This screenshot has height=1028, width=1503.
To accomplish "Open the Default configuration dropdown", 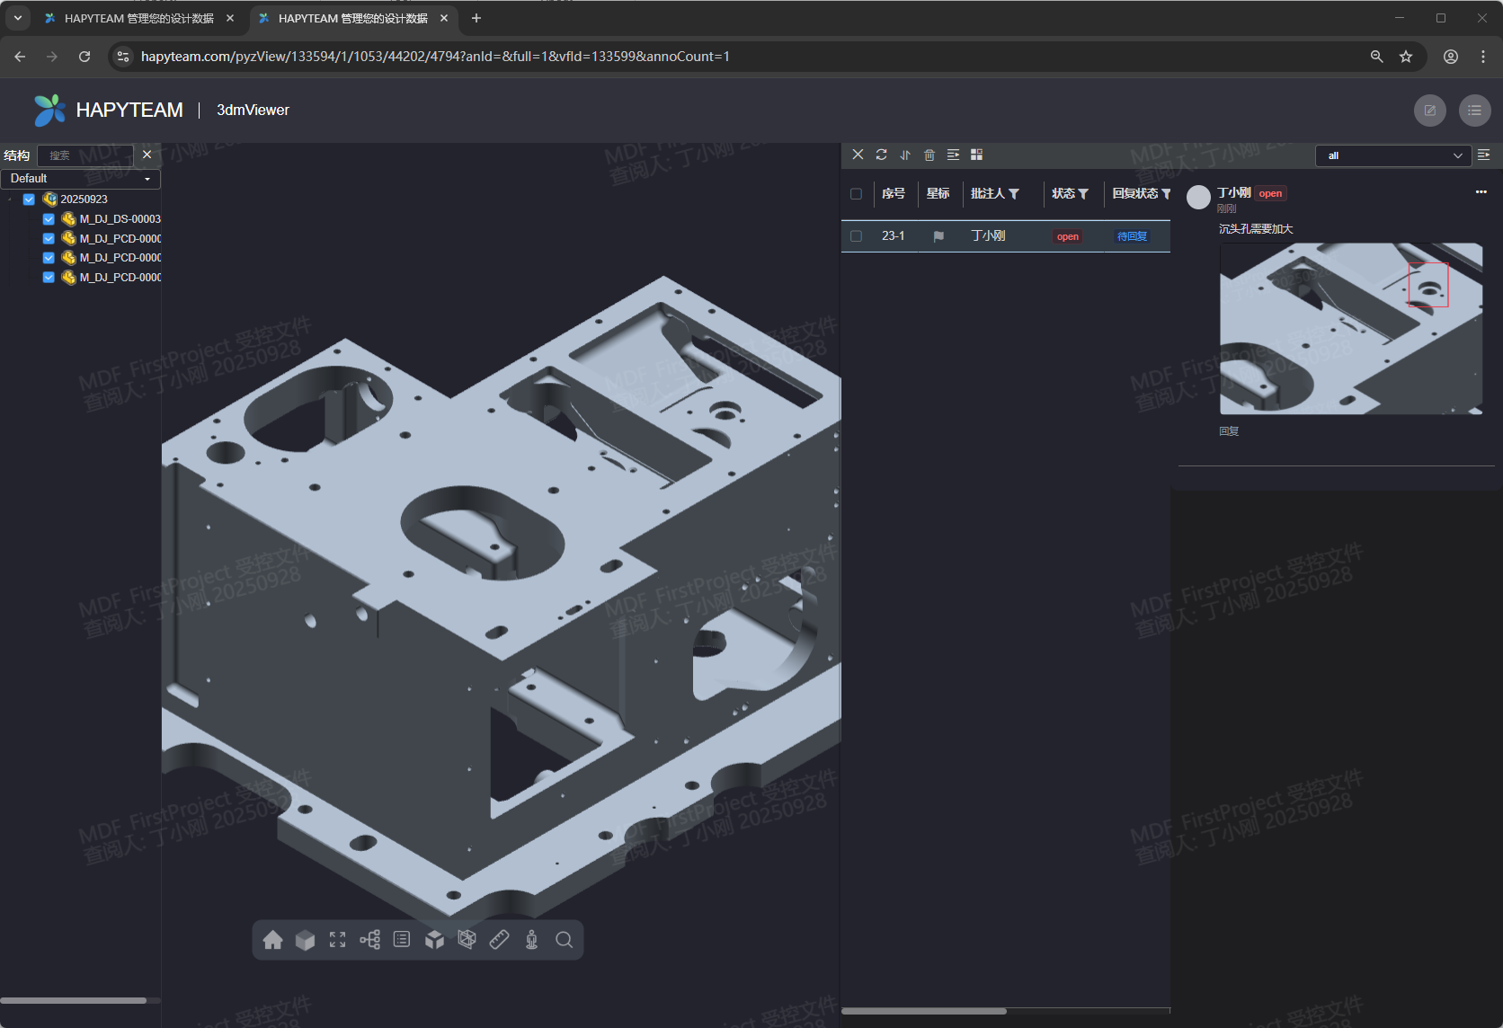I will [x=80, y=179].
